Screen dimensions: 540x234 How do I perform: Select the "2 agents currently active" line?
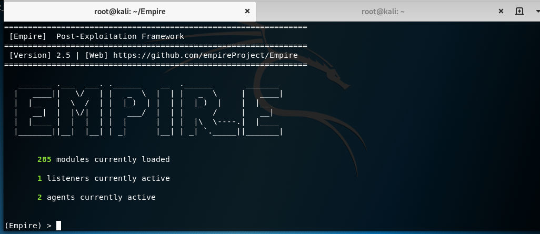click(96, 198)
